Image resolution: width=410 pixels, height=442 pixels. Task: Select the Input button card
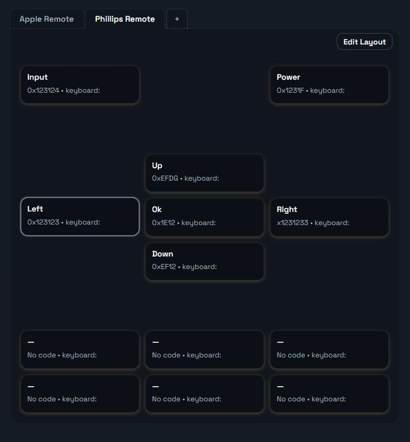[x=80, y=85]
